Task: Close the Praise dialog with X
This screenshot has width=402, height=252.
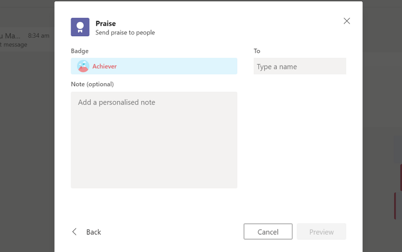Action: pos(346,21)
